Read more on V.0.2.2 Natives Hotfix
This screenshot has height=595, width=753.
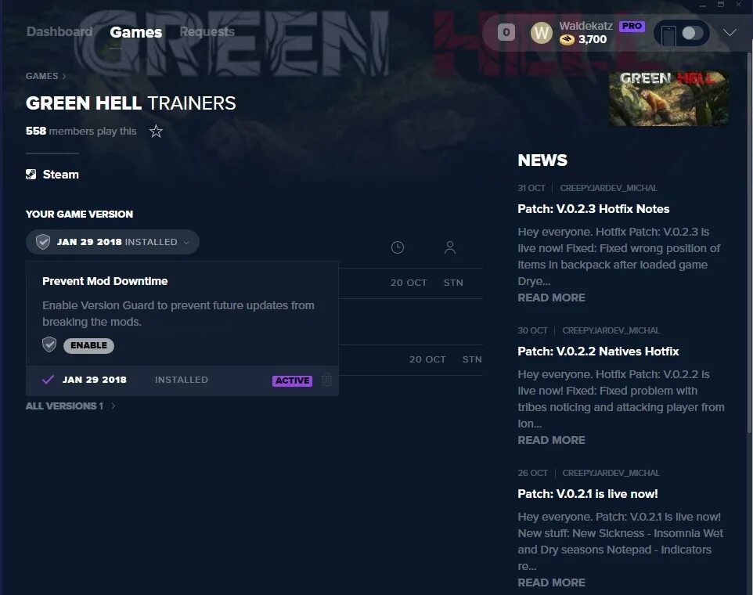tap(551, 440)
